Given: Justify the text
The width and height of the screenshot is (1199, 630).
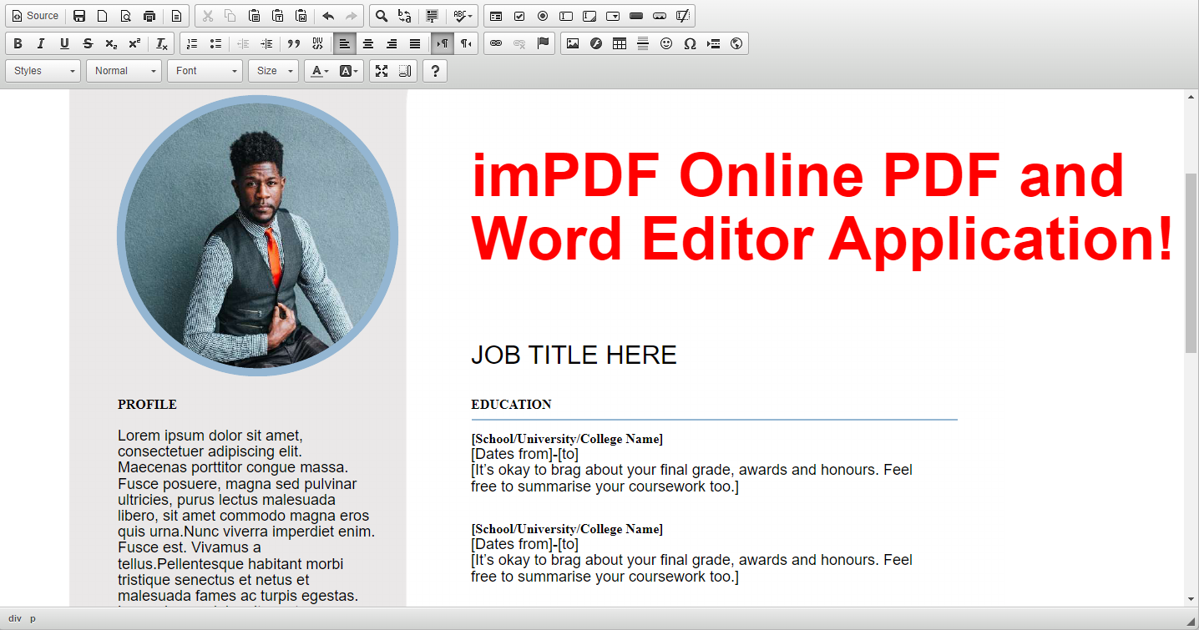Looking at the screenshot, I should (x=414, y=43).
